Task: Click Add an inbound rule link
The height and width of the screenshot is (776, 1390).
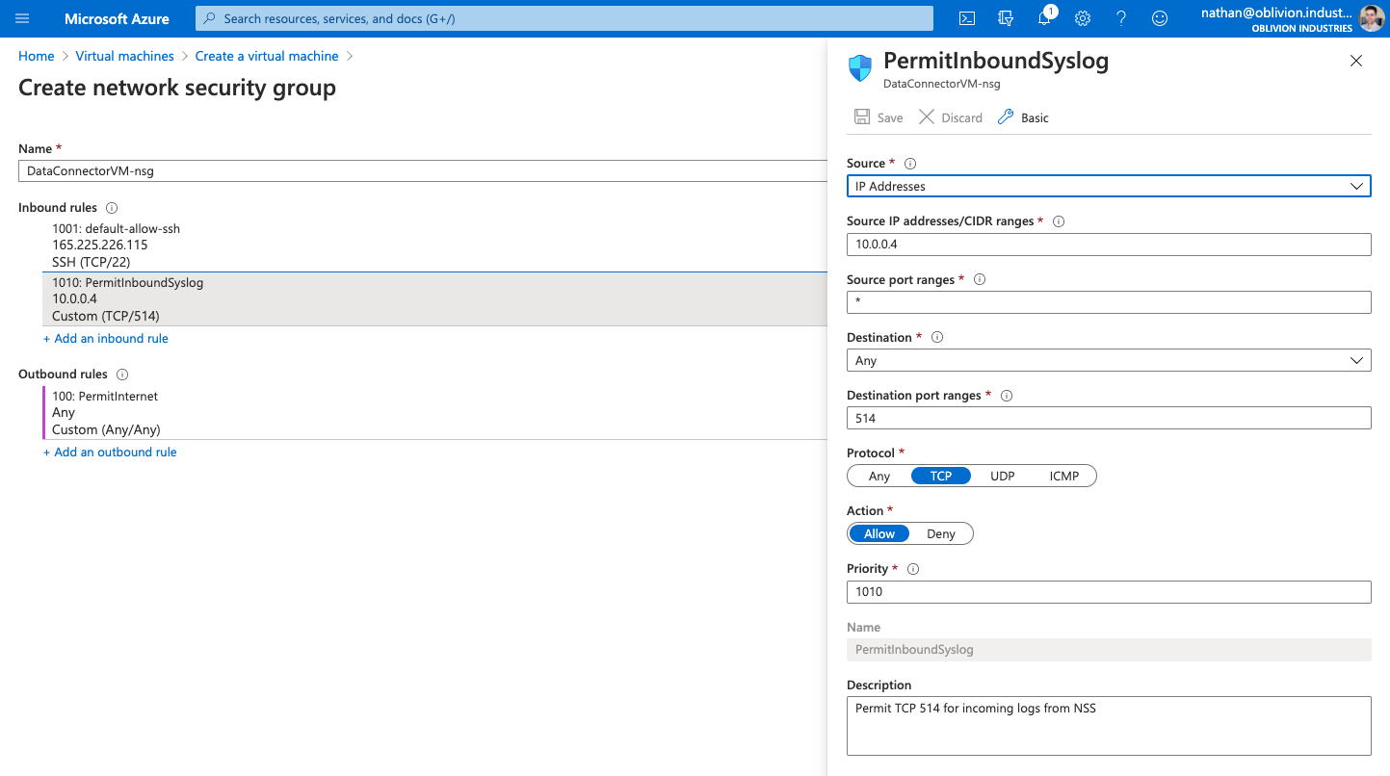Action: tap(106, 338)
